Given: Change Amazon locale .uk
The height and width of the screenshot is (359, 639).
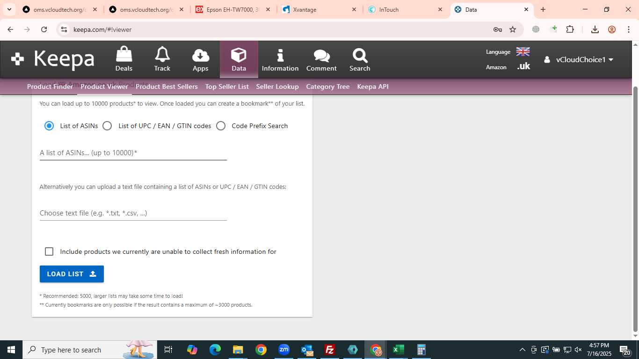Looking at the screenshot, I should tap(523, 66).
